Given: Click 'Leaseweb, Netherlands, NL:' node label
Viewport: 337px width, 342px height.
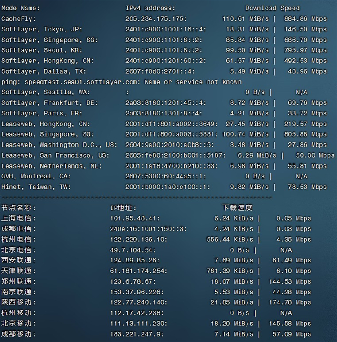Looking at the screenshot, I should pyautogui.click(x=52, y=166).
